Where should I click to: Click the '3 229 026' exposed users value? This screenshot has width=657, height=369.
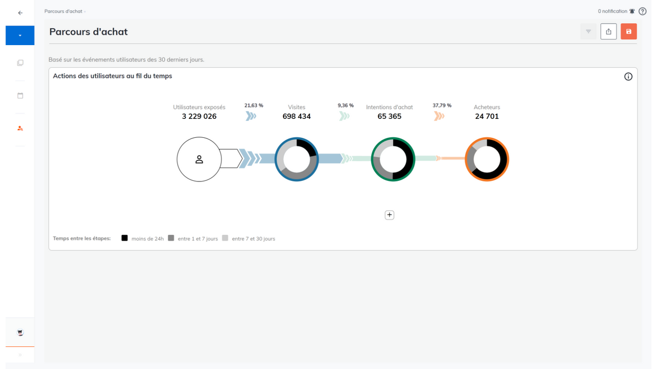pyautogui.click(x=199, y=116)
